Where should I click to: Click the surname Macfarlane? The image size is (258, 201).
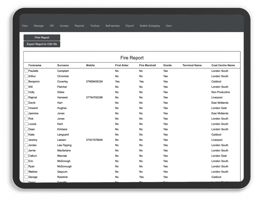point(64,150)
